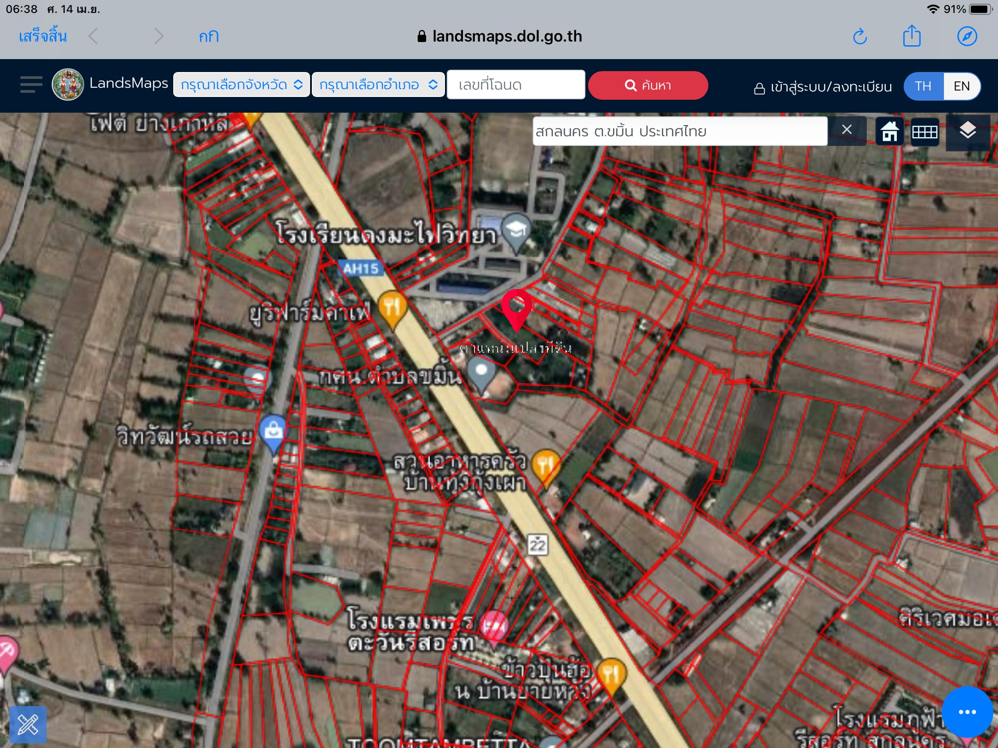Click the Department of Lands emblem logo
998x748 pixels.
pos(68,84)
